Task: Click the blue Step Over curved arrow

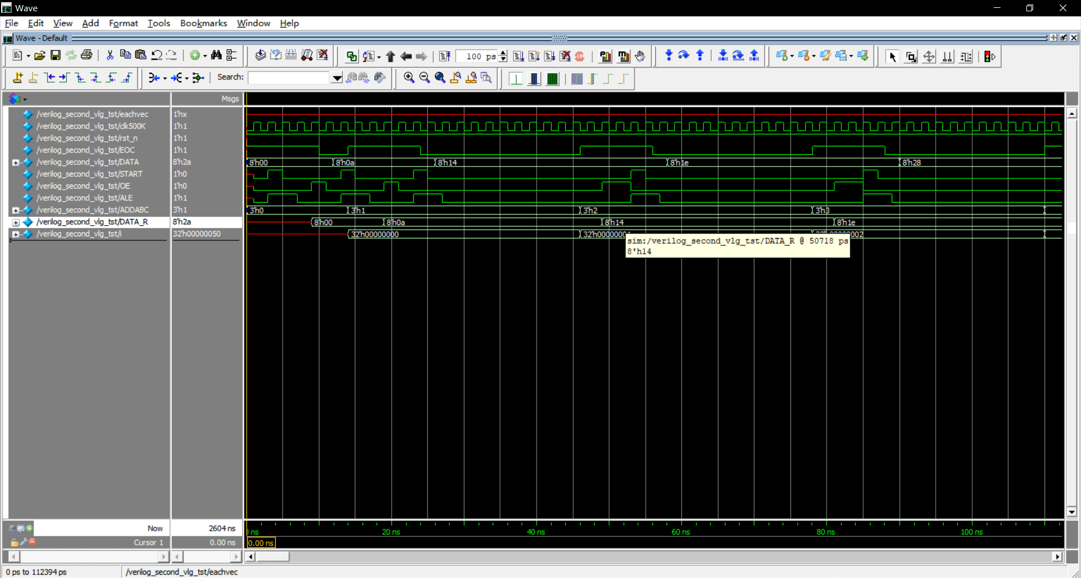Action: click(x=684, y=56)
